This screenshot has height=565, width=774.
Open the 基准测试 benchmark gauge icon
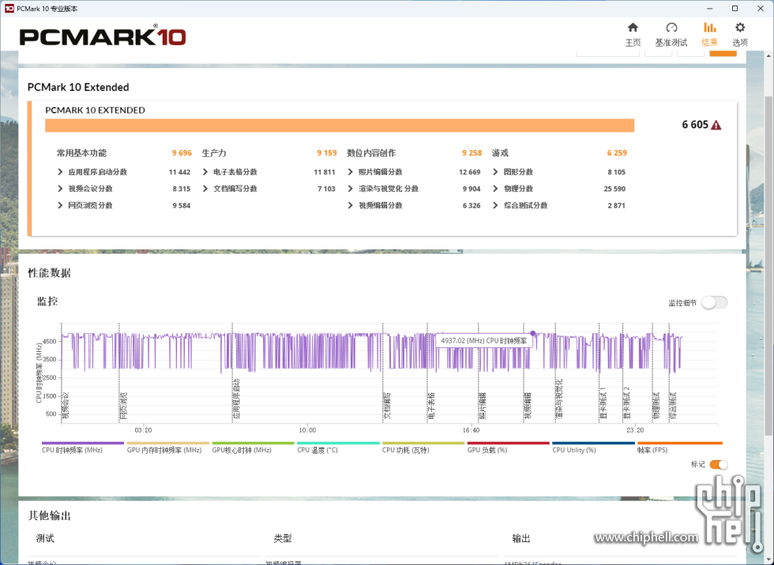[671, 34]
